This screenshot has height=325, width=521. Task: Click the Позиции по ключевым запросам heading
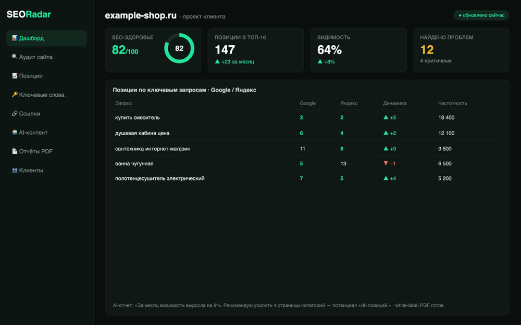point(184,90)
